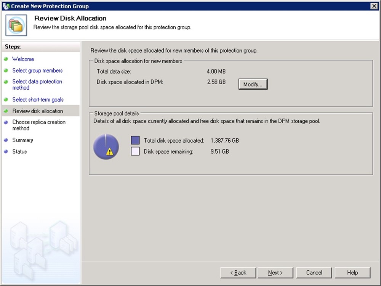
Task: Select Review disk allocation in steps list
Action: click(38, 111)
